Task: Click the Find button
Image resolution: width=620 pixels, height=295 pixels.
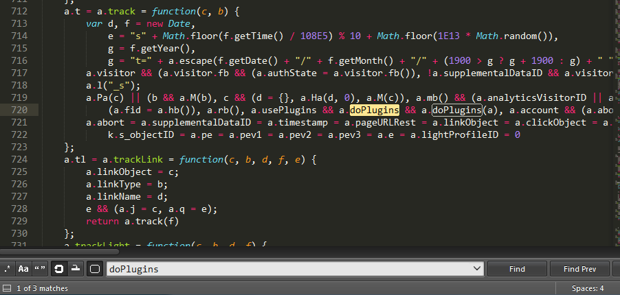Action: click(x=517, y=269)
